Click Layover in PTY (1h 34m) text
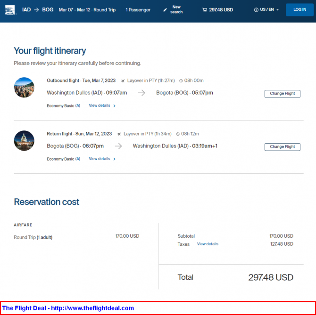This screenshot has height=315, width=316. [x=148, y=134]
